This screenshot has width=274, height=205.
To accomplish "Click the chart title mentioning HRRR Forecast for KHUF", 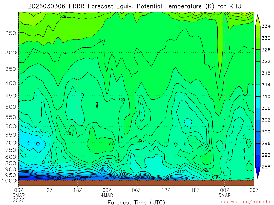I will [x=136, y=6].
